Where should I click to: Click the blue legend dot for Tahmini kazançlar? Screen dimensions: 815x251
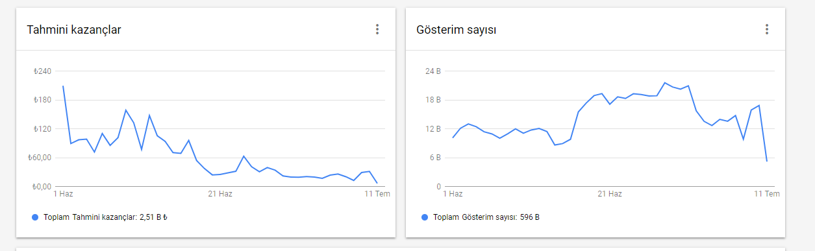coord(35,217)
